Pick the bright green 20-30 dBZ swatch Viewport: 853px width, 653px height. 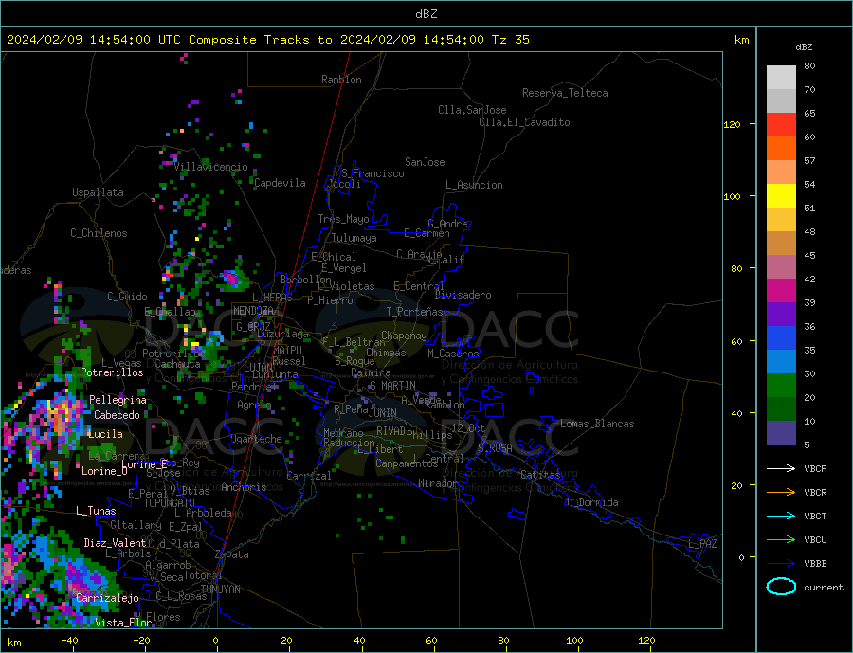coord(781,386)
